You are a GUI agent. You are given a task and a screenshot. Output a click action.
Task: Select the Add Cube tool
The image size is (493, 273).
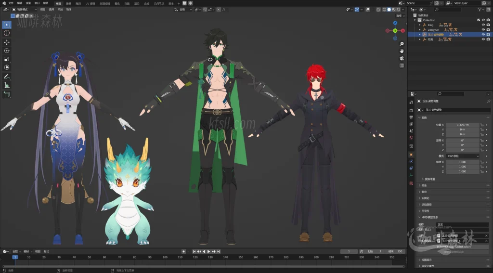7,94
